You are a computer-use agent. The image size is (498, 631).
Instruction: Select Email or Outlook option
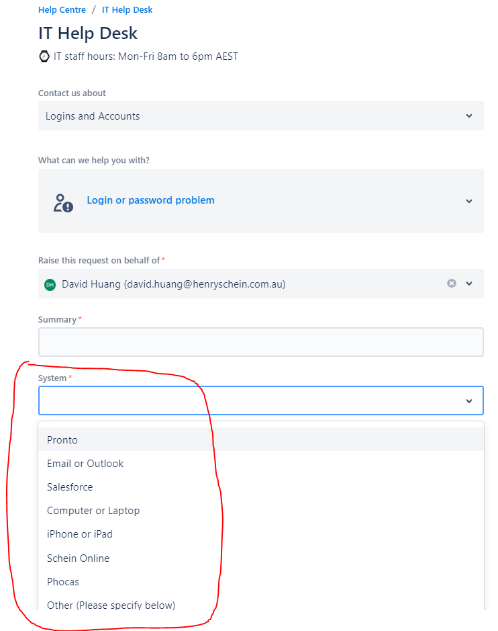coord(85,463)
